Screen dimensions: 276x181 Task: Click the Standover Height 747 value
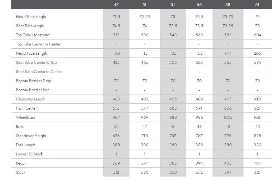173,136
